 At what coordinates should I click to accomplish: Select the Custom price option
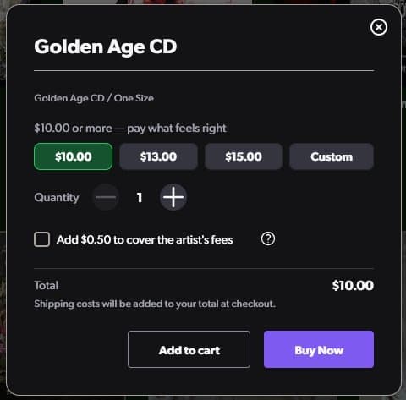332,156
